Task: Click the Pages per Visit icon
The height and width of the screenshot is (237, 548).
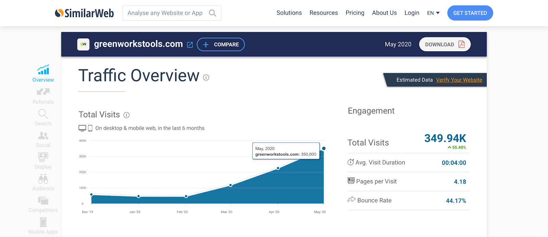Action: (x=351, y=181)
